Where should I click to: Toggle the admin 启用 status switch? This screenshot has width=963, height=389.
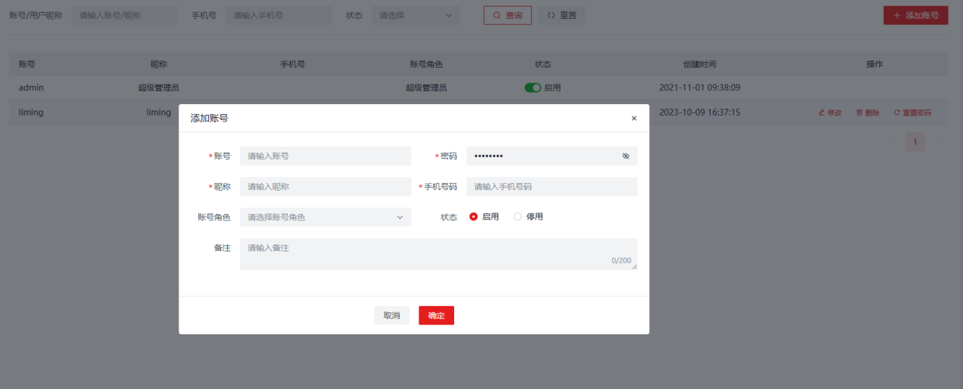532,87
